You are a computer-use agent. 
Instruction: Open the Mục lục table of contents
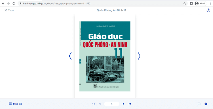(15, 104)
